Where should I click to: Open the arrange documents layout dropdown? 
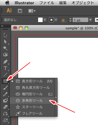(x=32, y=11)
